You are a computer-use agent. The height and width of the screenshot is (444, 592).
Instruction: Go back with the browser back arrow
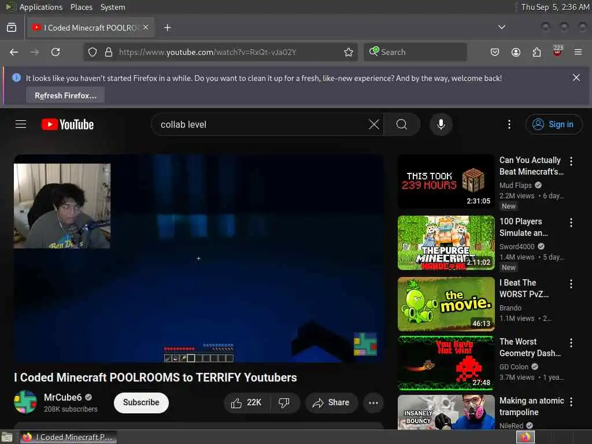14,52
